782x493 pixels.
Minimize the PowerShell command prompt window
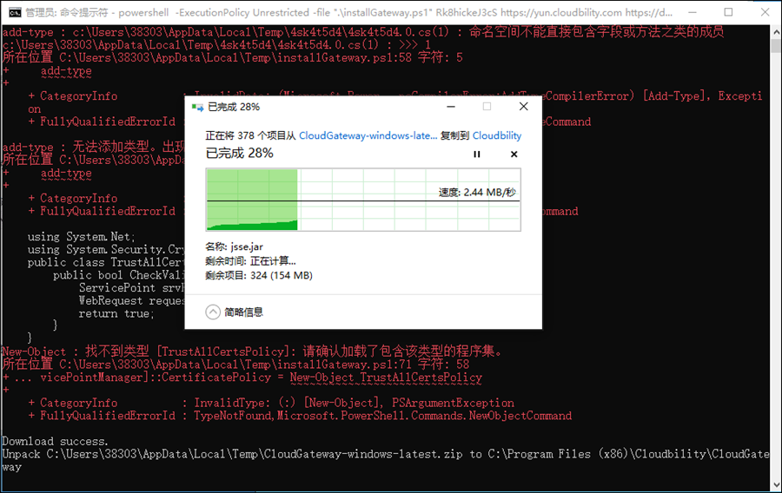pyautogui.click(x=693, y=12)
